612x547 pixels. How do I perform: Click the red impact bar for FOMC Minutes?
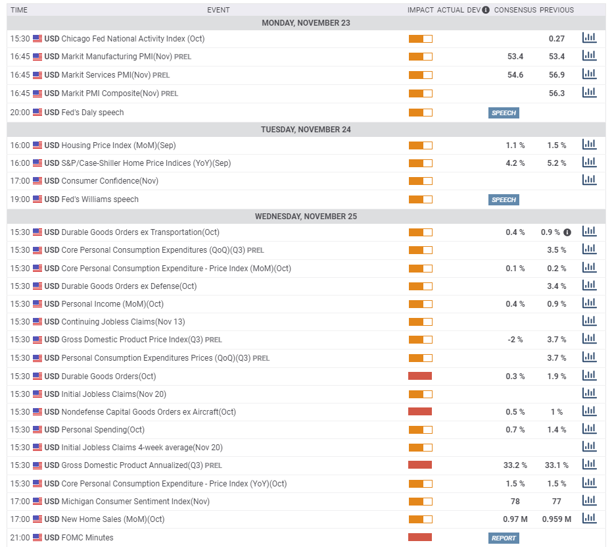(420, 537)
